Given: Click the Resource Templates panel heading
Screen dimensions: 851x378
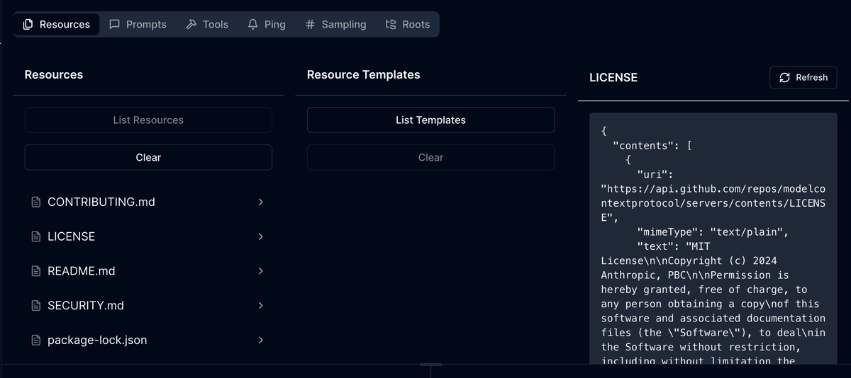Looking at the screenshot, I should click(x=364, y=75).
